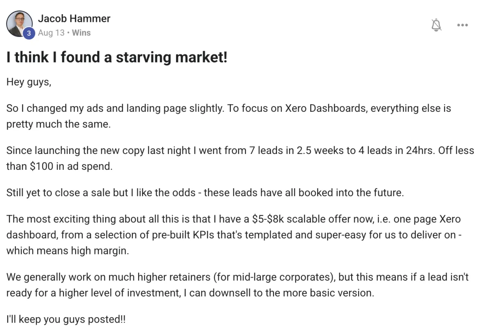Click the "I'll keep you guys posted!!" line
This screenshot has height=333, width=486.
pyautogui.click(x=66, y=319)
